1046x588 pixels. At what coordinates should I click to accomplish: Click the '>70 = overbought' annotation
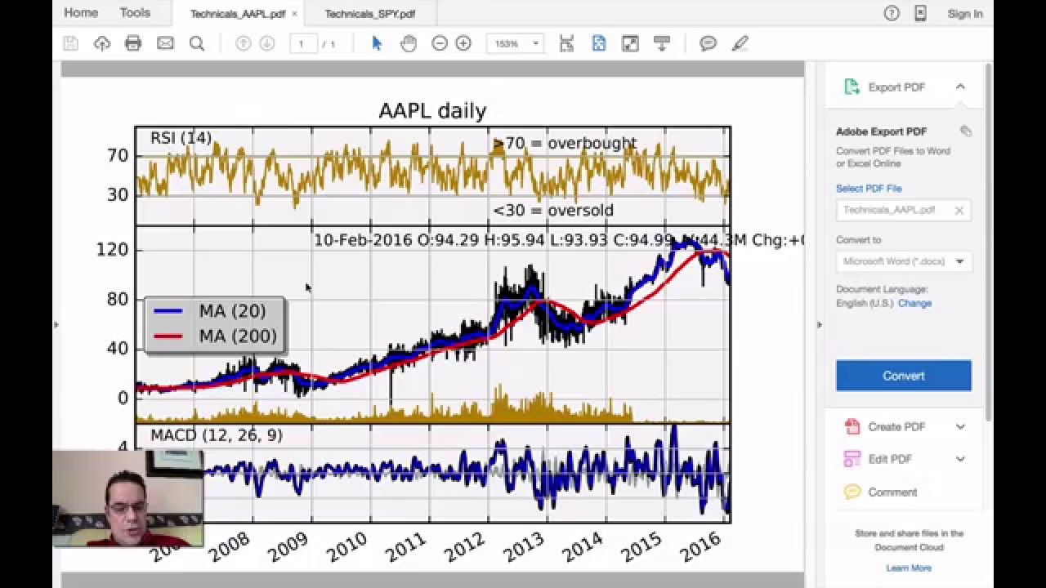click(565, 144)
